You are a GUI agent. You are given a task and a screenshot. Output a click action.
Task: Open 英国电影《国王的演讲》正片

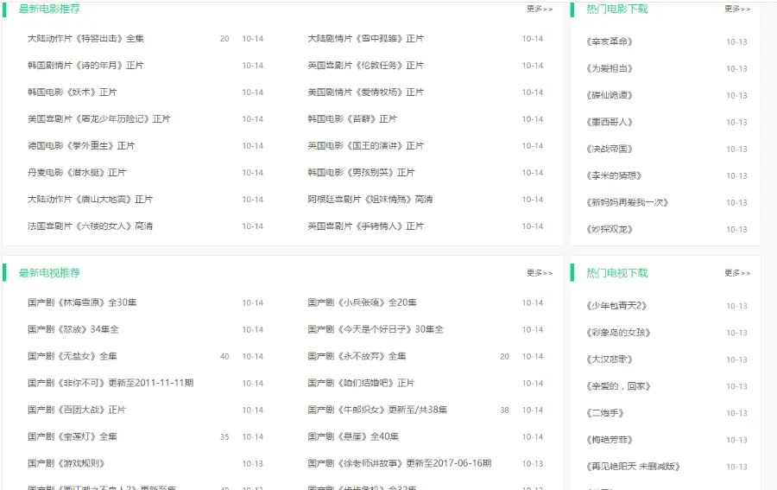[x=366, y=146]
